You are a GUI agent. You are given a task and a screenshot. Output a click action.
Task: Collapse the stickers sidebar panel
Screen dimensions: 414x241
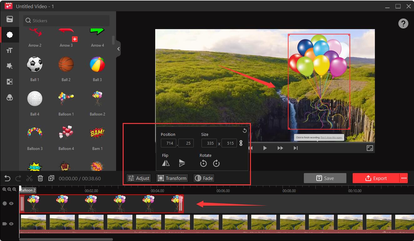coord(118,49)
